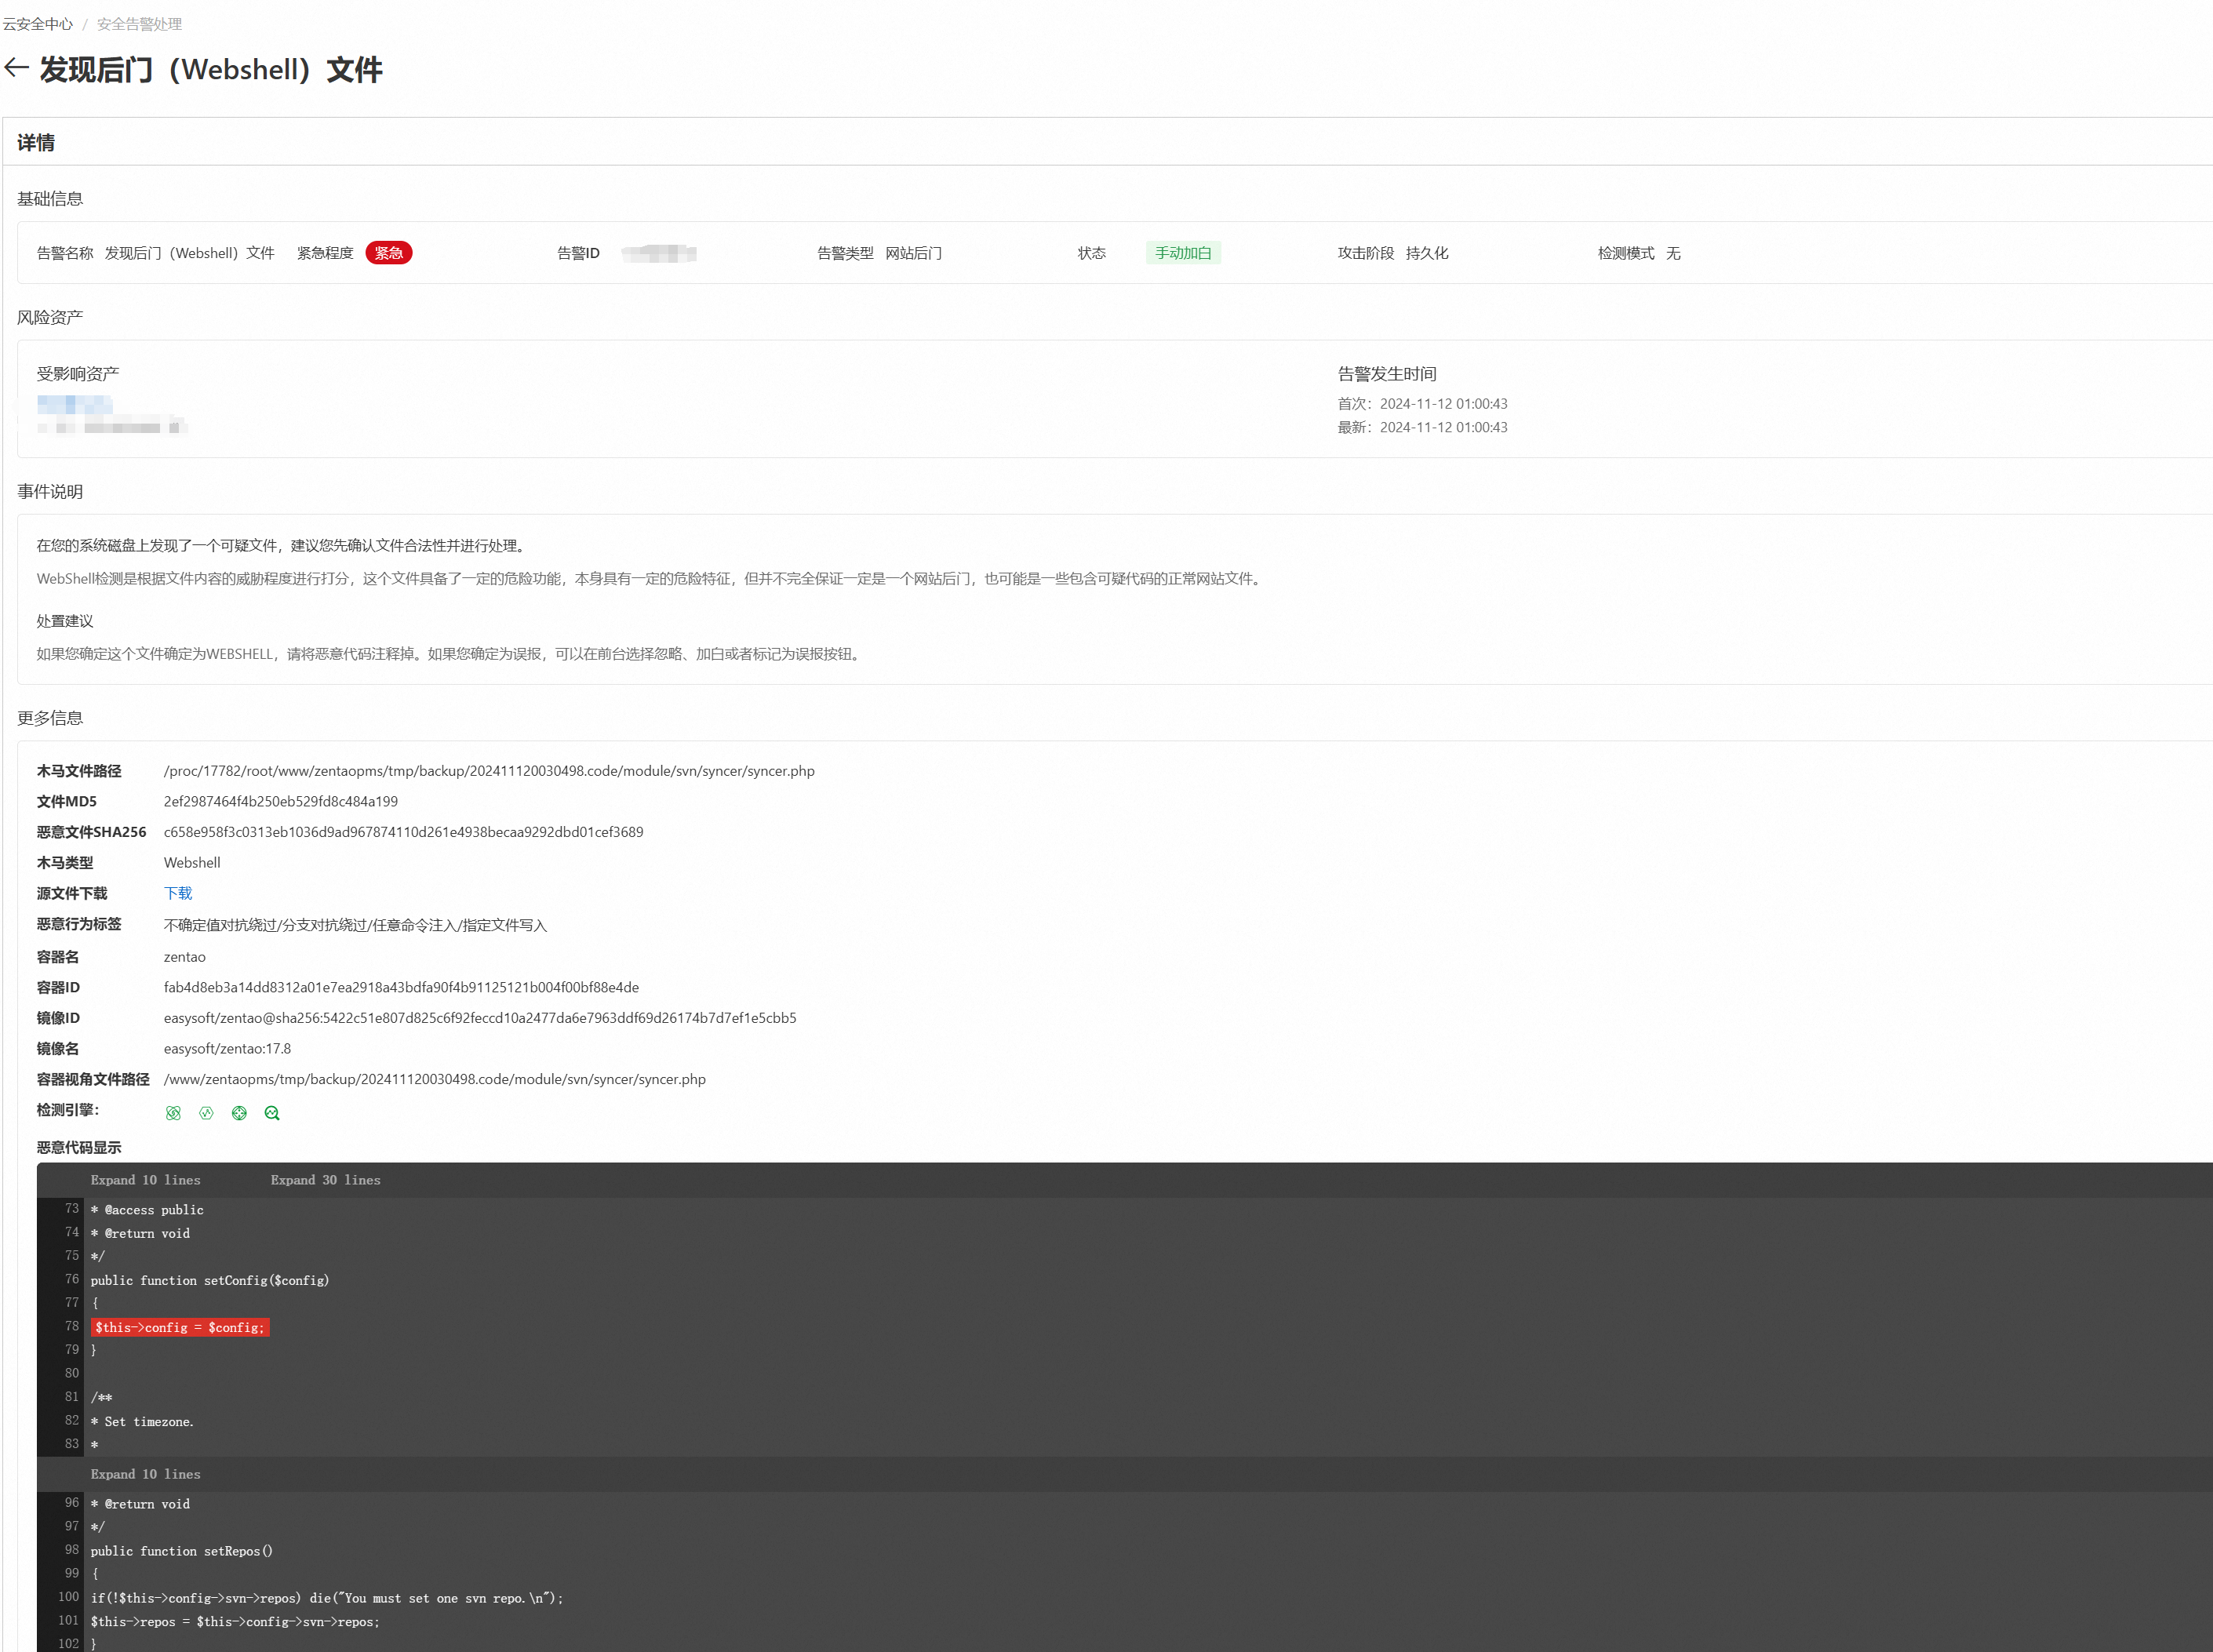Click 安全告警处理 breadcrumb item
The image size is (2213, 1652).
[x=139, y=24]
